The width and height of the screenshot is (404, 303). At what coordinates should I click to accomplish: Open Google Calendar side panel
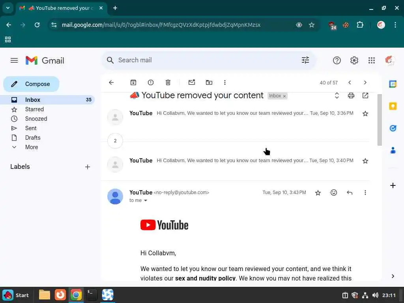point(393,84)
